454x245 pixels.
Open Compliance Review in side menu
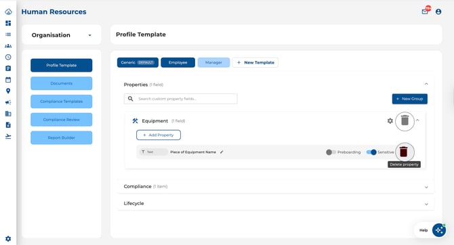coord(62,120)
